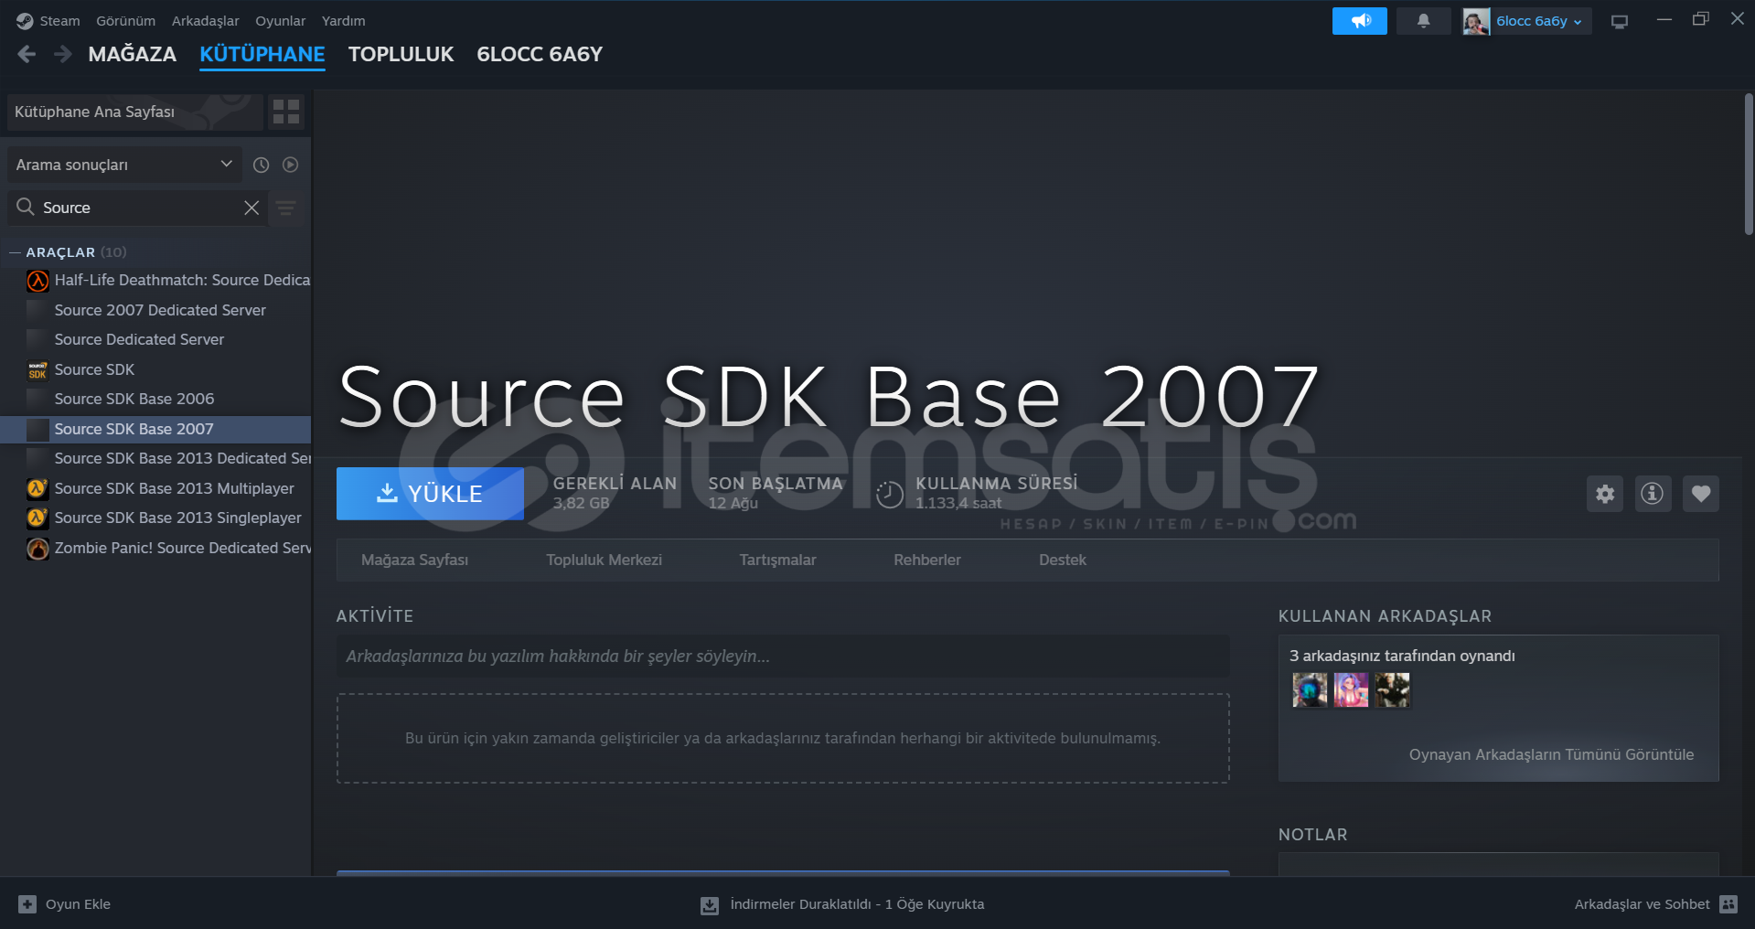Image resolution: width=1755 pixels, height=929 pixels.
Task: Open the first friend avatar
Action: point(1310,689)
